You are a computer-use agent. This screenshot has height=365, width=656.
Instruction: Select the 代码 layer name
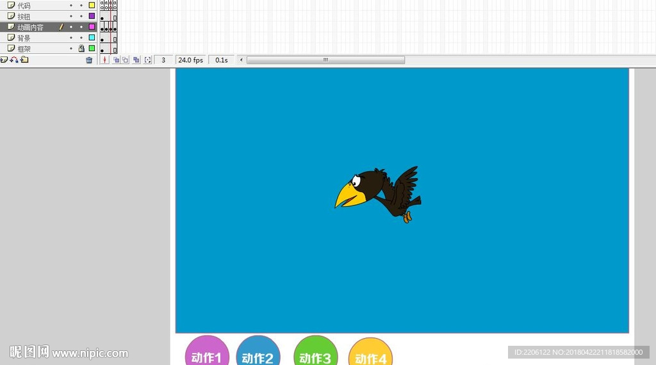tap(24, 6)
